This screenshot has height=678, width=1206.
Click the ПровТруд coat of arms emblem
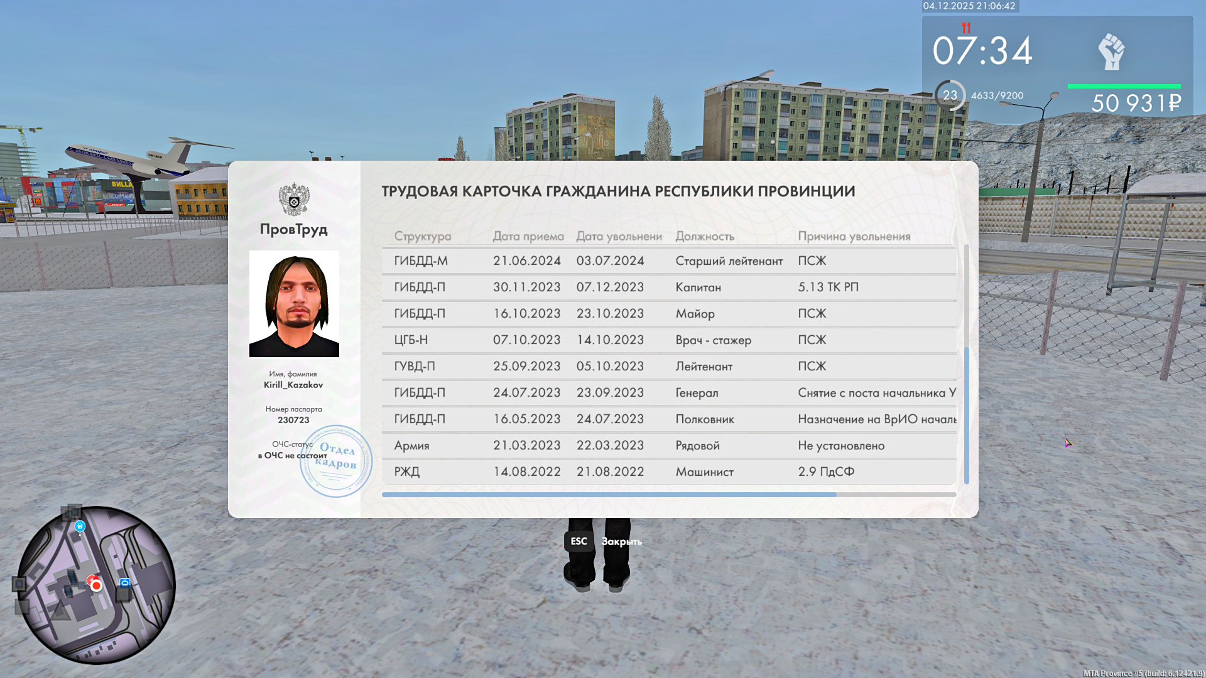294,200
